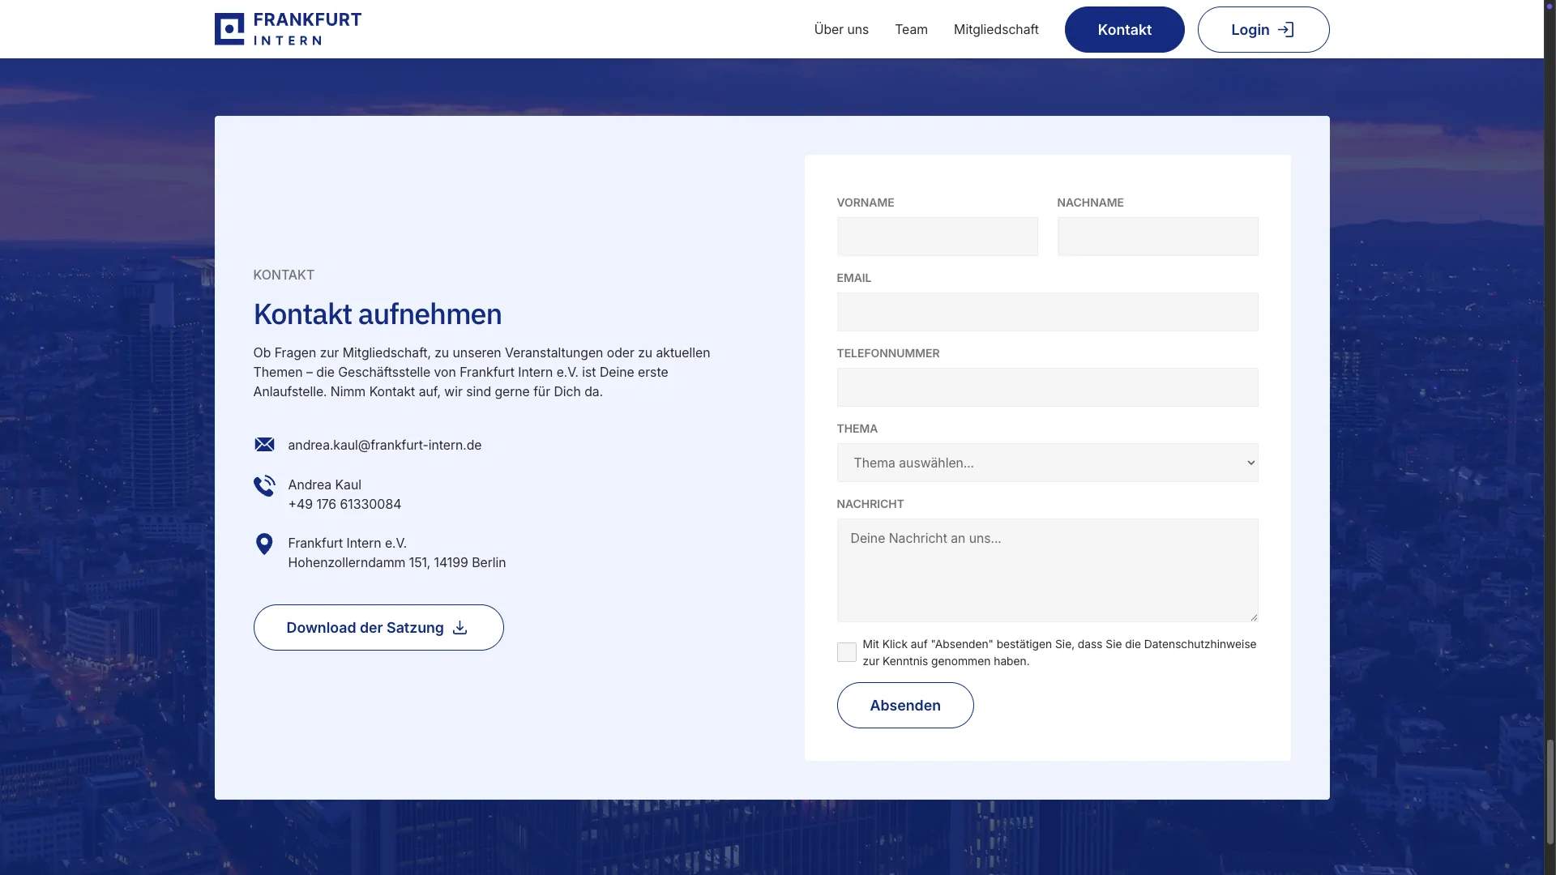This screenshot has width=1556, height=875.
Task: Download der Satzung button
Action: (378, 627)
